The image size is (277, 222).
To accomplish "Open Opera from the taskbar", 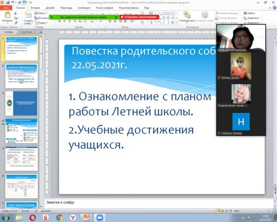I will click(33, 217).
